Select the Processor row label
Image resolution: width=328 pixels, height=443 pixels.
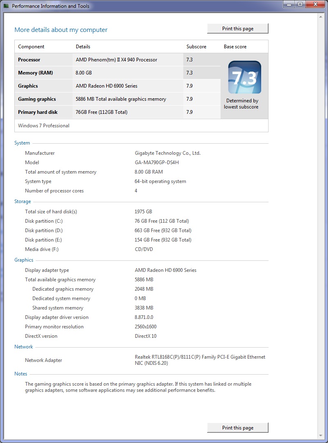pos(29,60)
